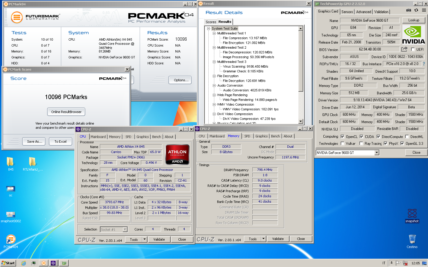Switch to Sensors tab in GPU-Z

point(347,12)
